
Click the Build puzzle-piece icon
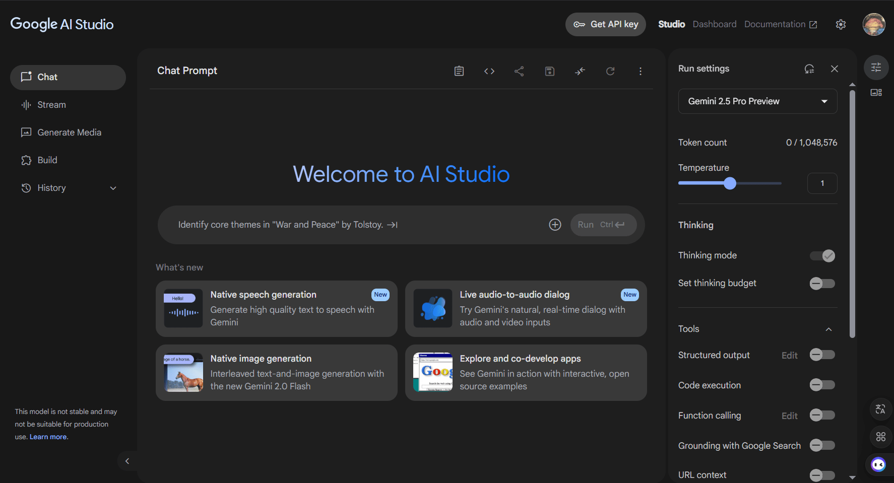(x=26, y=160)
